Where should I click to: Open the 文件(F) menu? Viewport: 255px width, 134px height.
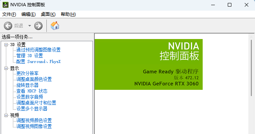[9, 14]
